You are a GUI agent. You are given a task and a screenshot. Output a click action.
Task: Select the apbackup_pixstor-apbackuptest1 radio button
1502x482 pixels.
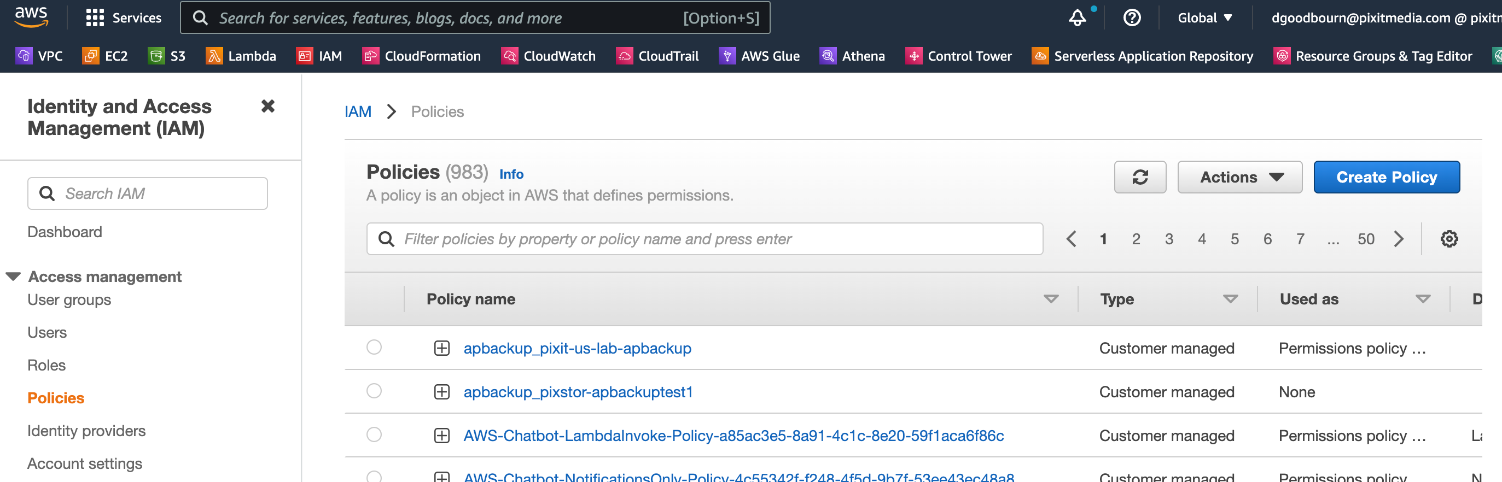click(x=374, y=391)
